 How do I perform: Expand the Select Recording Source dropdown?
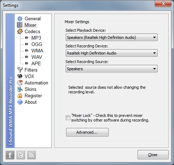(x=111, y=69)
